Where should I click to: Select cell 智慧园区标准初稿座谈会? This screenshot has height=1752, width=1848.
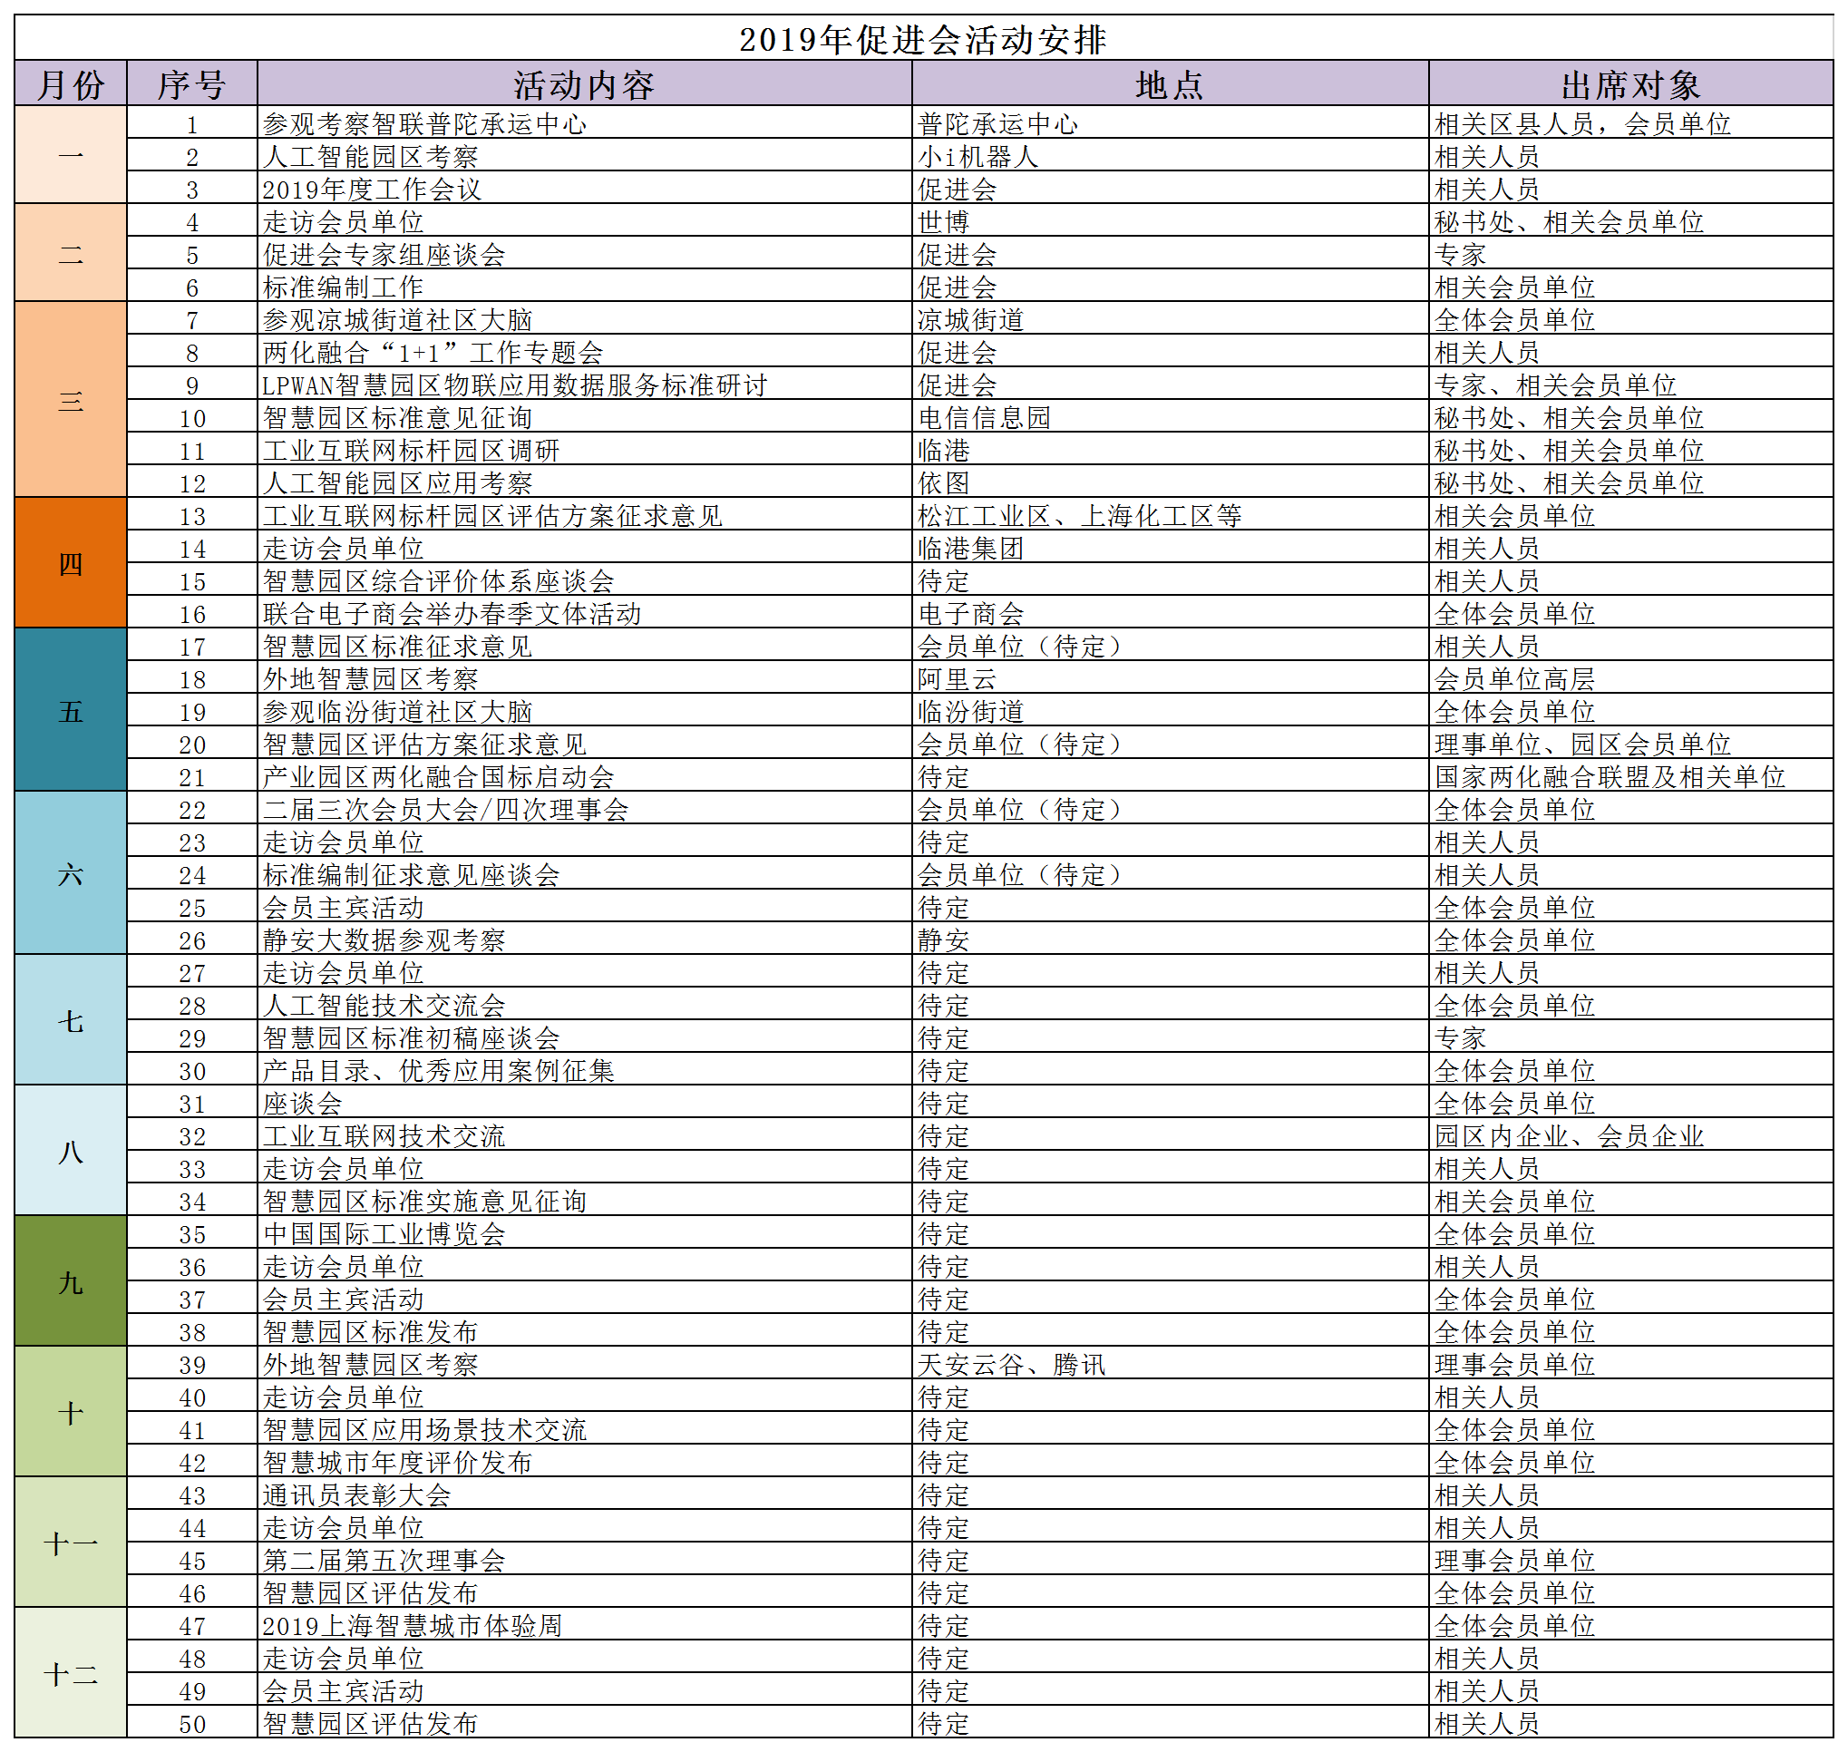click(x=585, y=1037)
